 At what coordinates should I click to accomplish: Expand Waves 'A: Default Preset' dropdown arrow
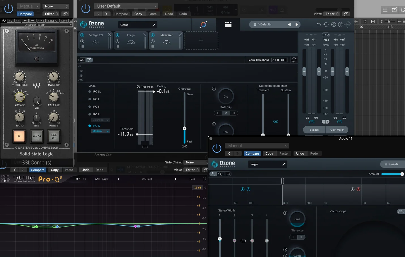[71, 25]
